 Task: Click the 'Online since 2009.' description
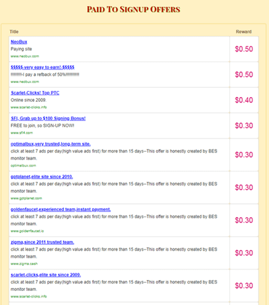pyautogui.click(x=29, y=100)
